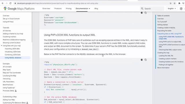Image resolution: width=185 pixels, height=104 pixels.
Task: Open Clustering markers tutorial
Action: point(10,37)
